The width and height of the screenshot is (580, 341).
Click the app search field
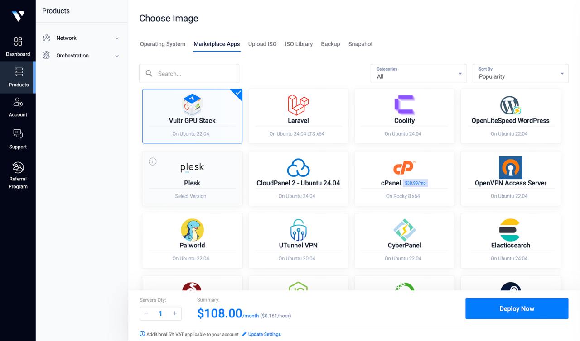click(189, 73)
